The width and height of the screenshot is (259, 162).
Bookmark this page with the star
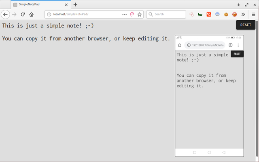(x=140, y=15)
